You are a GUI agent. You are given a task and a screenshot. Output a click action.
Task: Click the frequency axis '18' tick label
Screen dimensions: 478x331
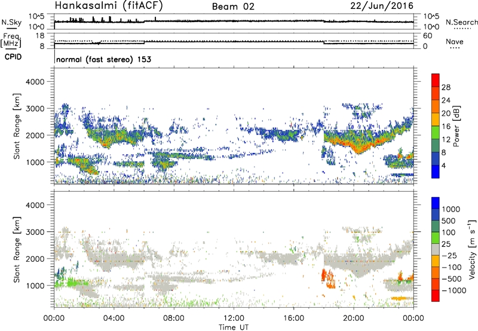point(40,36)
